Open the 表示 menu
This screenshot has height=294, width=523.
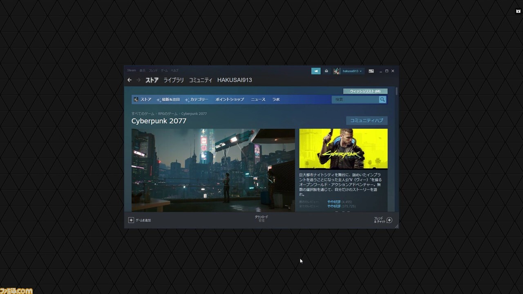point(142,70)
